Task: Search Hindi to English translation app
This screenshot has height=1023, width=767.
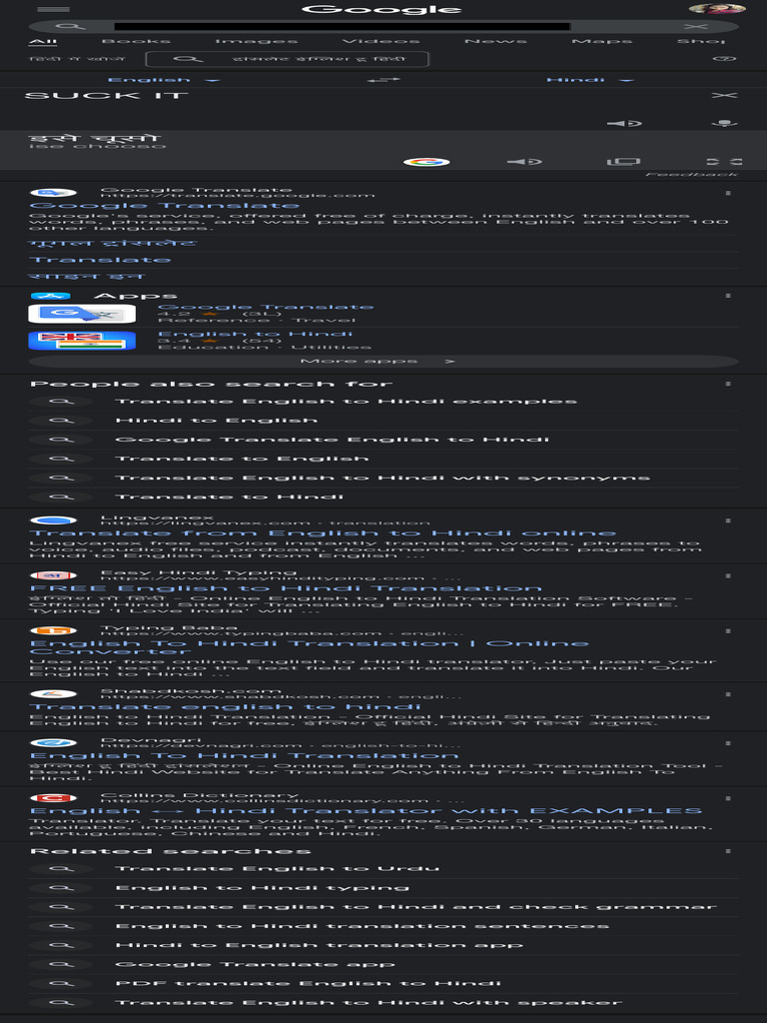Action: tap(383, 945)
